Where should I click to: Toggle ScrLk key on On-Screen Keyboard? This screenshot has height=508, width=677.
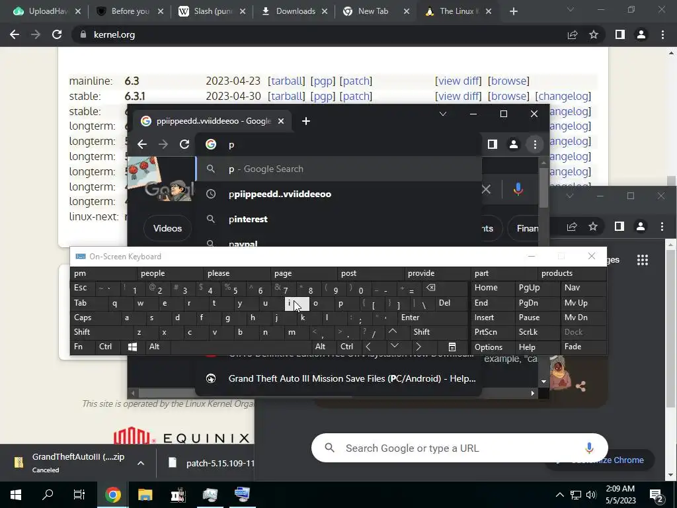(537, 332)
